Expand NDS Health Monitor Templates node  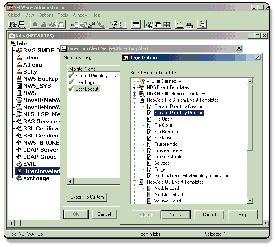coord(135,94)
